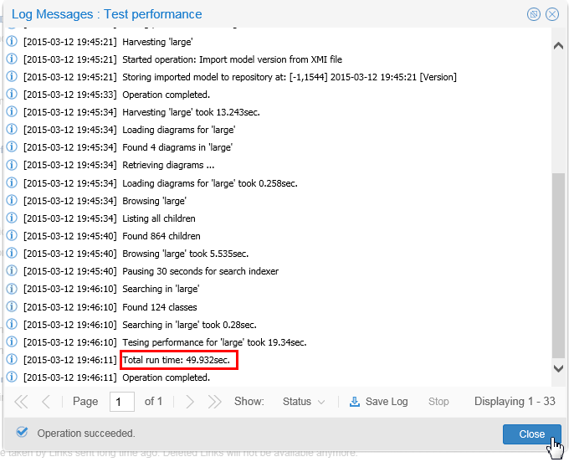Click the Save Log download icon
This screenshot has width=574, height=462.
355,402
